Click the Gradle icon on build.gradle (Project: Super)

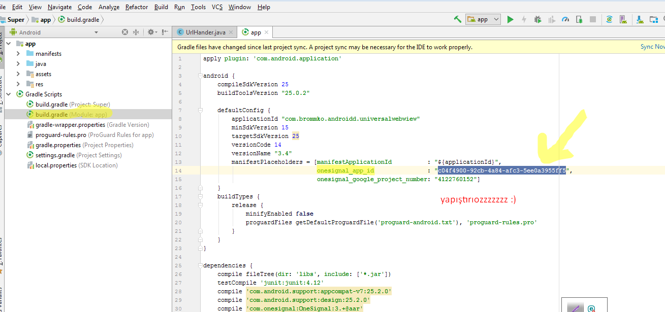tap(30, 105)
